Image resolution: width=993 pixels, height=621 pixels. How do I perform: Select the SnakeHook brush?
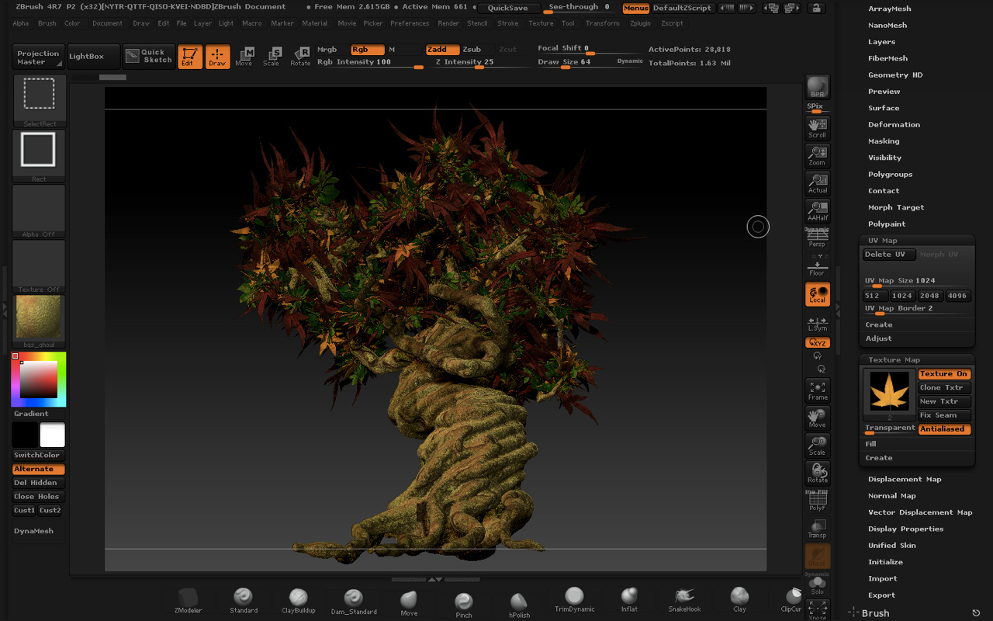pos(684,600)
